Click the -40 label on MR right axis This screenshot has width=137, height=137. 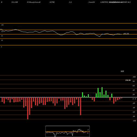(134, 108)
